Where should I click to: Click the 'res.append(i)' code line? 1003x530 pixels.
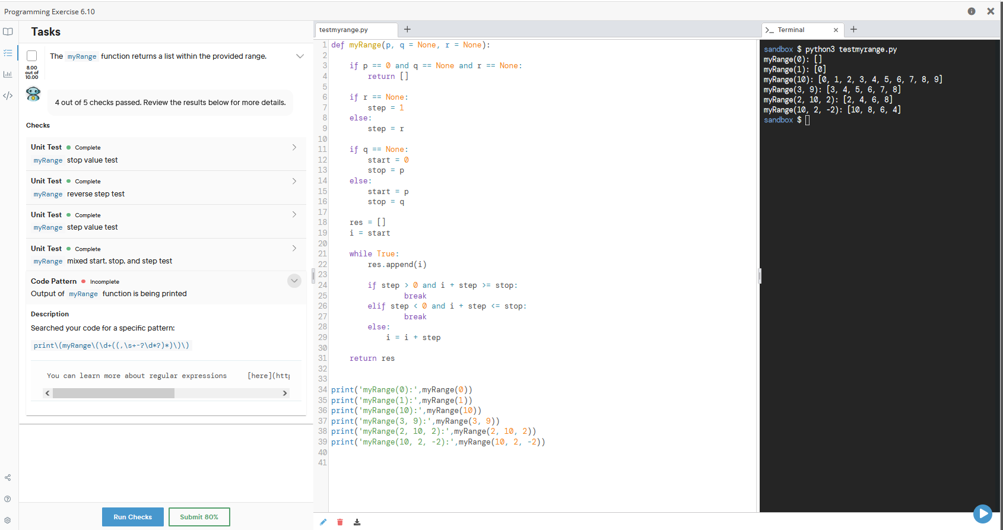click(x=397, y=265)
